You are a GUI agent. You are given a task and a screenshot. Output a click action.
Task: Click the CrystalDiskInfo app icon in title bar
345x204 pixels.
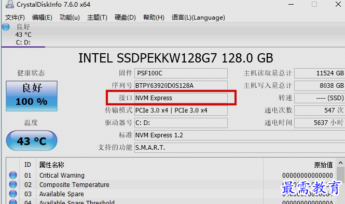click(9, 4)
